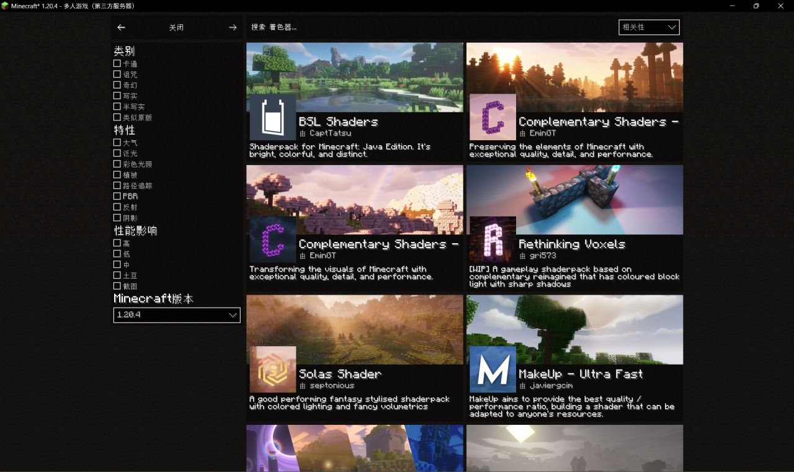
Task: Enable the 土豆 performance filter
Action: coord(117,275)
